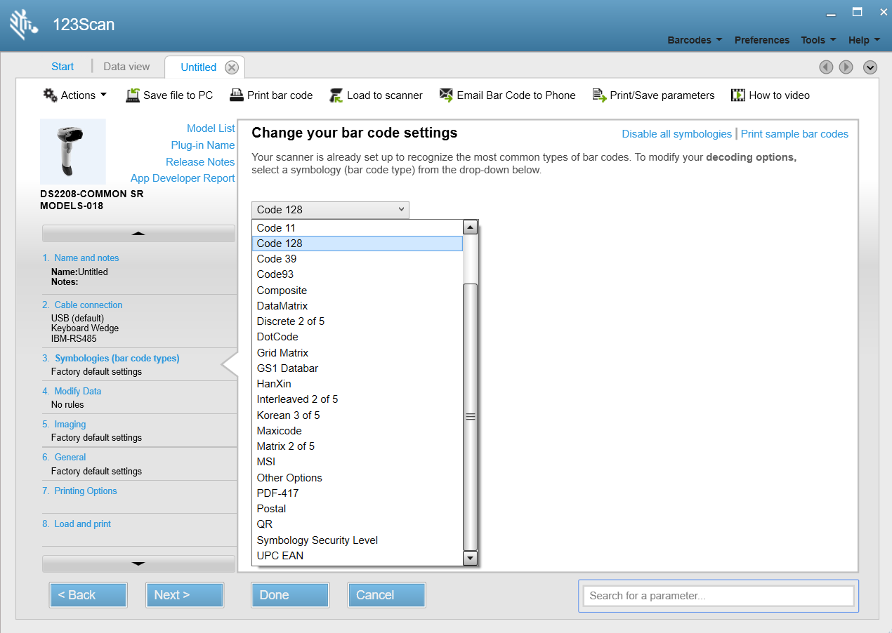
Task: Click Disable all symbologies link
Action: coord(677,134)
